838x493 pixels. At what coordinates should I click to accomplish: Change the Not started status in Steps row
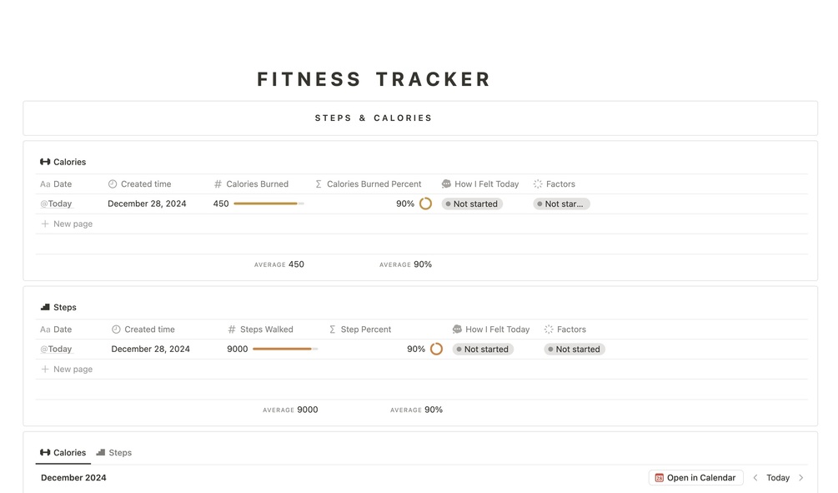[483, 350]
